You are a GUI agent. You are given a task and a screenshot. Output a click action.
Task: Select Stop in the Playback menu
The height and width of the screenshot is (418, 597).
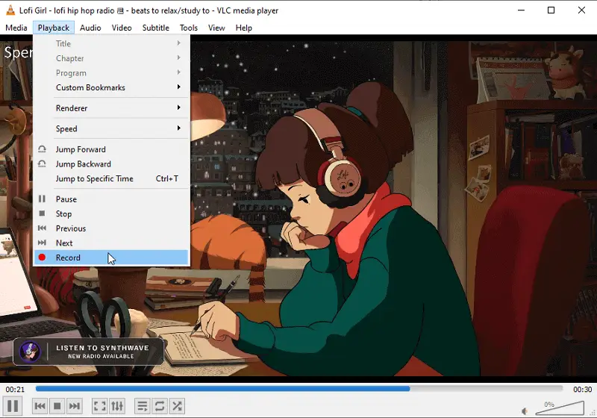tap(111, 213)
